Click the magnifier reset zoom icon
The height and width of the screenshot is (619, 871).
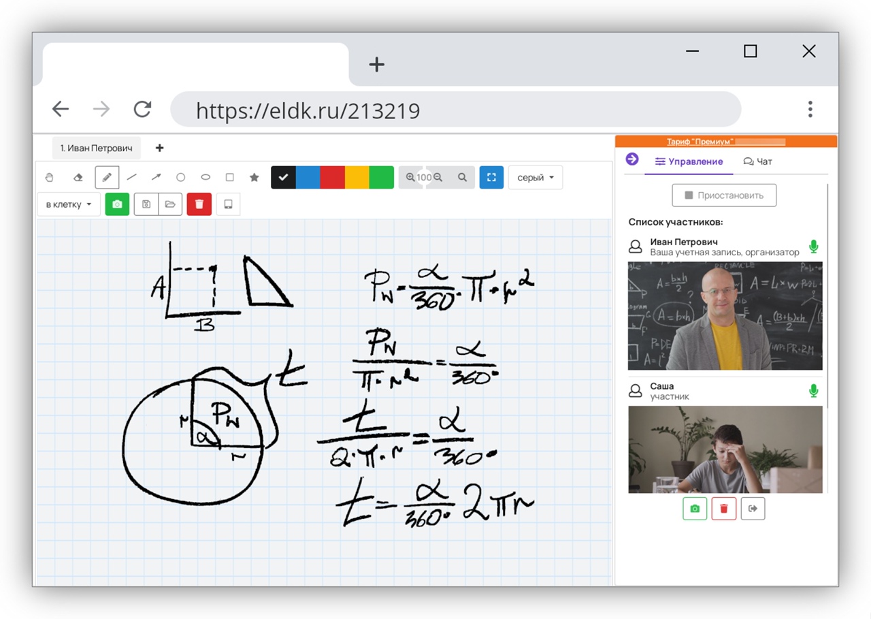pyautogui.click(x=462, y=177)
